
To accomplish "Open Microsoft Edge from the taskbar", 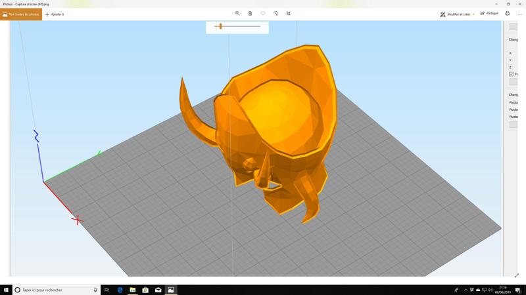I will [x=120, y=290].
